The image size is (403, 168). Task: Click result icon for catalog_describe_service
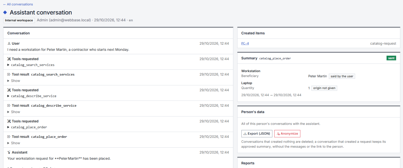coord(9,106)
